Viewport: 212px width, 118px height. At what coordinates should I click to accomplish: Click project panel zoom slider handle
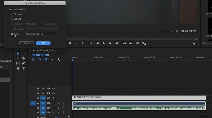(204, 43)
